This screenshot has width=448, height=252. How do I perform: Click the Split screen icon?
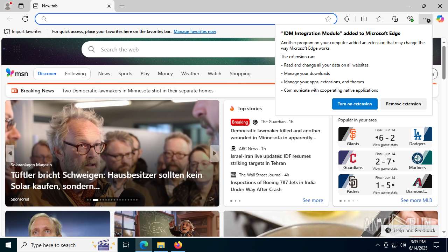pyautogui.click(x=364, y=19)
